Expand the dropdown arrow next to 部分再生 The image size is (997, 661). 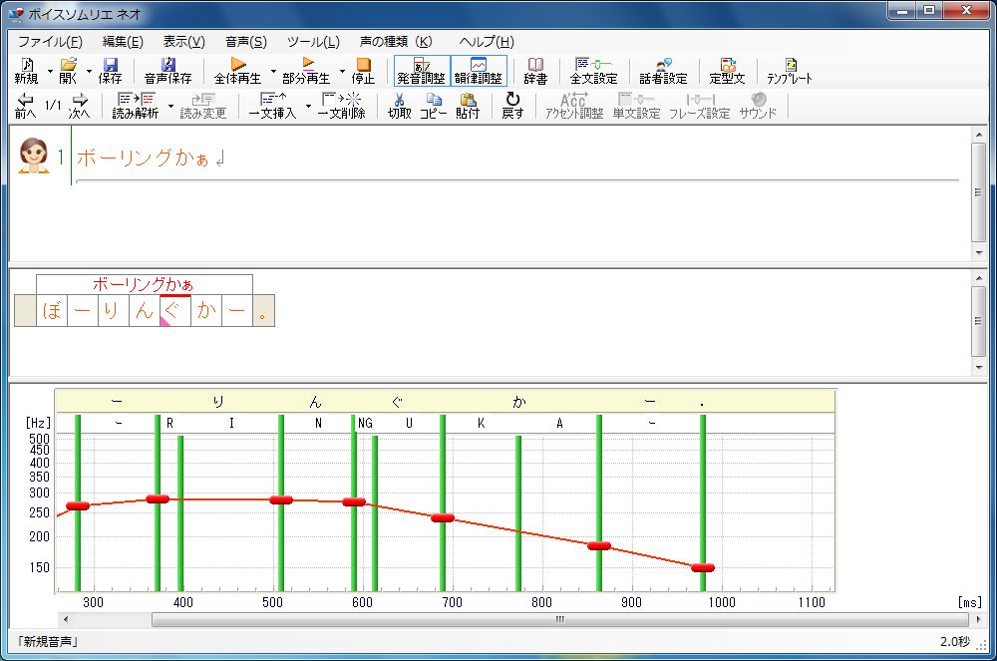coord(342,71)
